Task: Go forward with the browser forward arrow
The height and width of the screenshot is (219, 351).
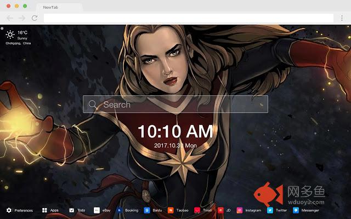Action: [x=22, y=18]
